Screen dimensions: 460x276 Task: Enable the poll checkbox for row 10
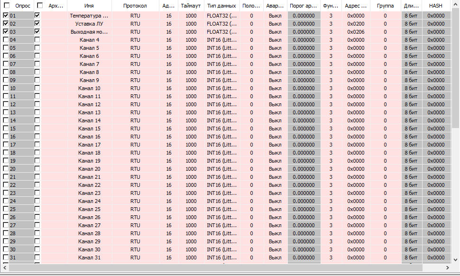pyautogui.click(x=6, y=88)
